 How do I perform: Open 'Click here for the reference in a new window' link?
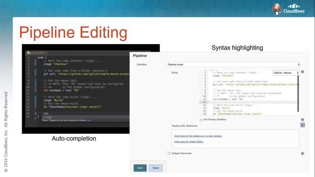[198, 136]
